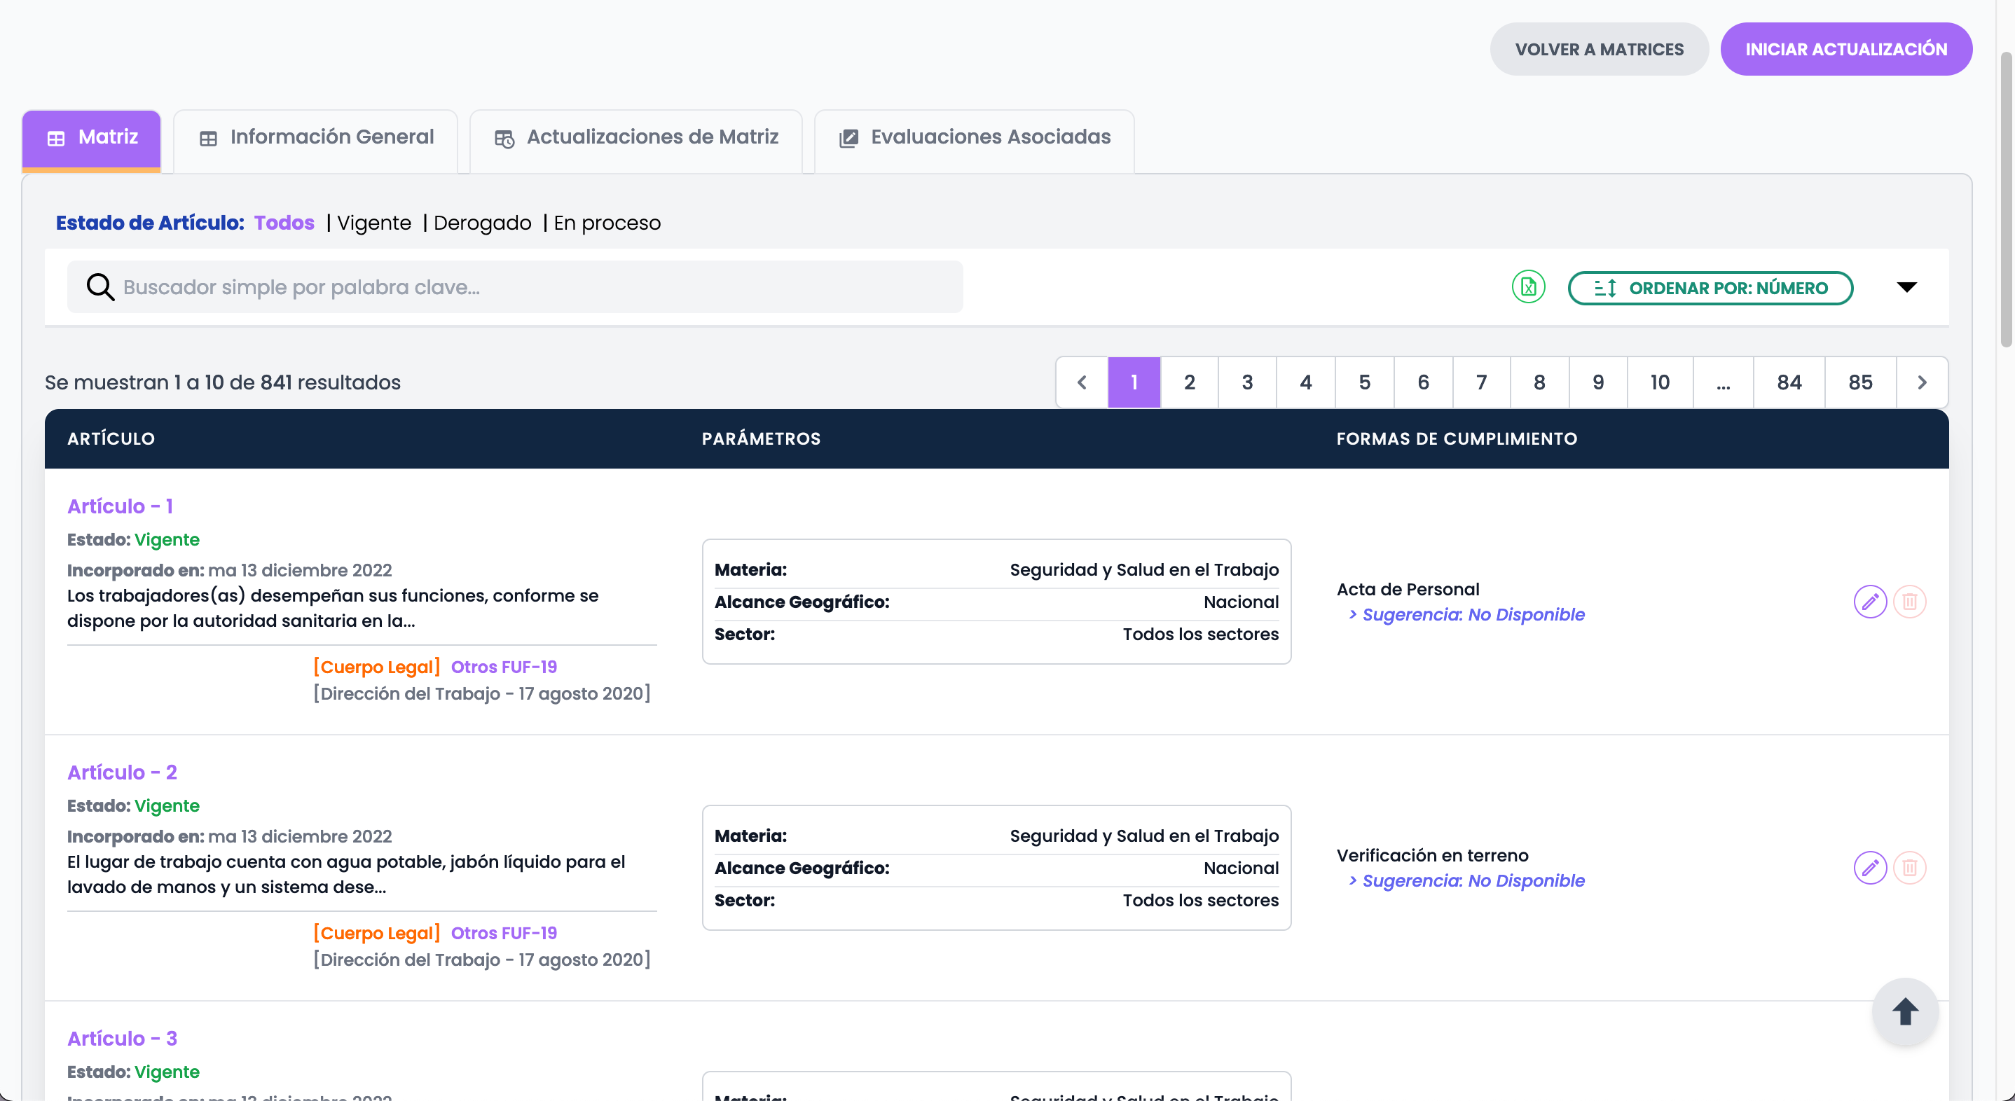
Task: Focus the keyword search field
Action: click(x=515, y=287)
